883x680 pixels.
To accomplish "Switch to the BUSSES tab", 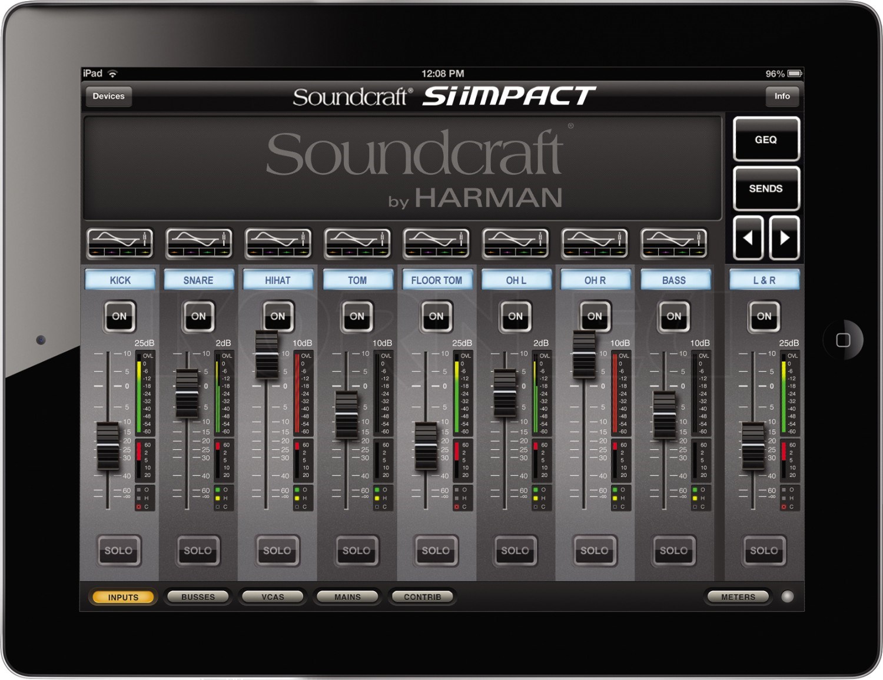I will click(x=198, y=596).
